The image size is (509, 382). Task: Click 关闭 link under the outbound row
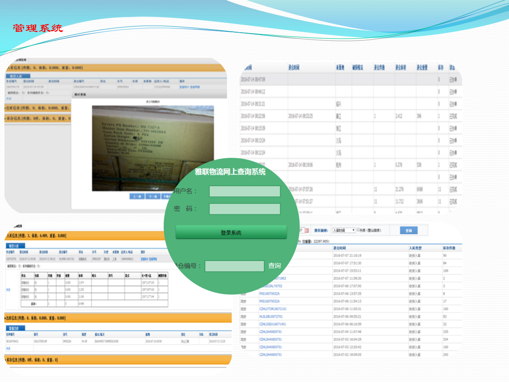click(8, 348)
